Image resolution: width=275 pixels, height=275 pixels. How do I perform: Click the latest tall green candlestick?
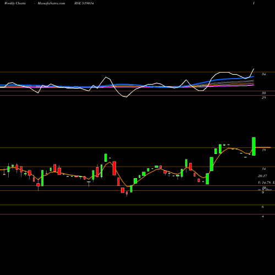point(254,146)
